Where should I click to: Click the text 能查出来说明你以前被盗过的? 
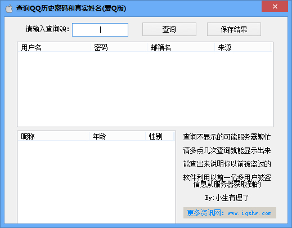coord(227,164)
